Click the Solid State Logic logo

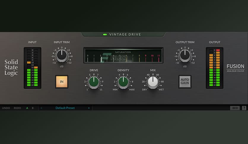point(11,68)
